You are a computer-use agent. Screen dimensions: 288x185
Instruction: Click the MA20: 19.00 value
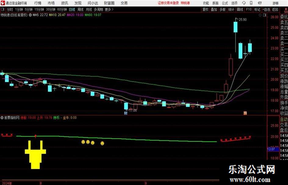[x=75, y=15]
